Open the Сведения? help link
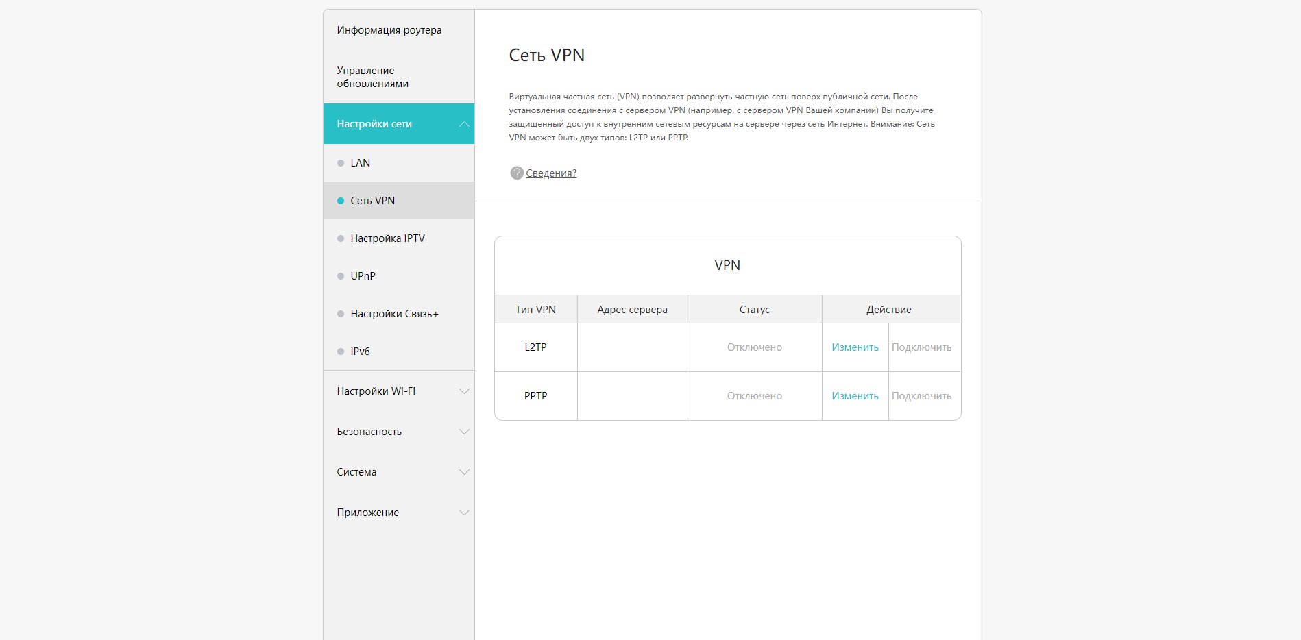The image size is (1301, 640). point(551,173)
